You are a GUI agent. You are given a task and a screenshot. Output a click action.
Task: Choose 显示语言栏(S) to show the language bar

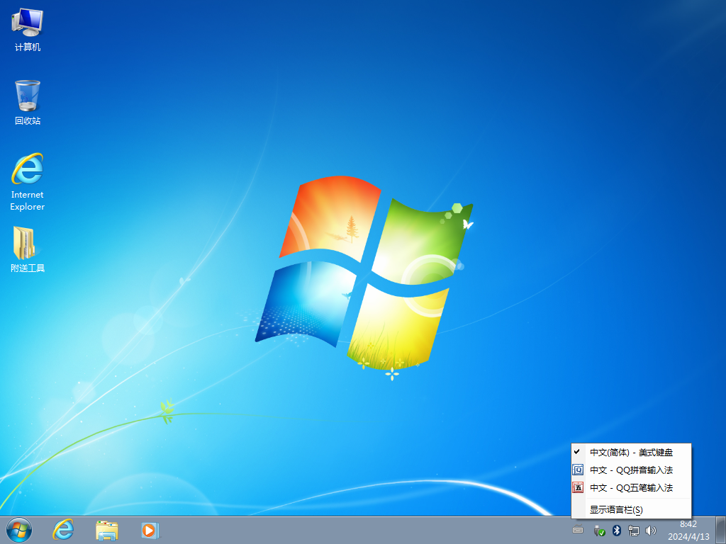615,509
